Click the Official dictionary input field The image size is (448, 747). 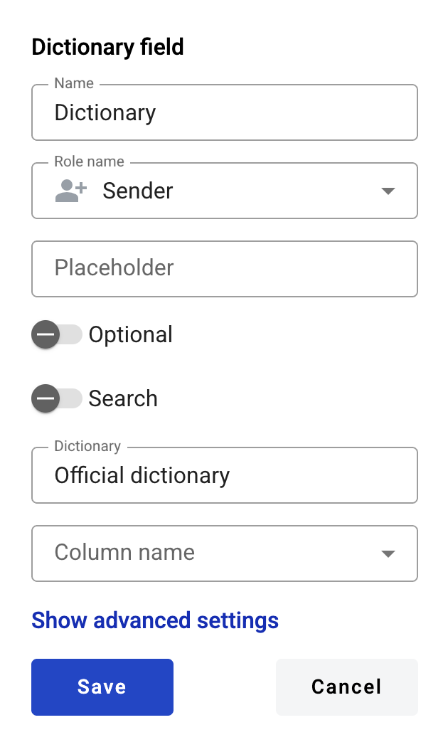225,475
